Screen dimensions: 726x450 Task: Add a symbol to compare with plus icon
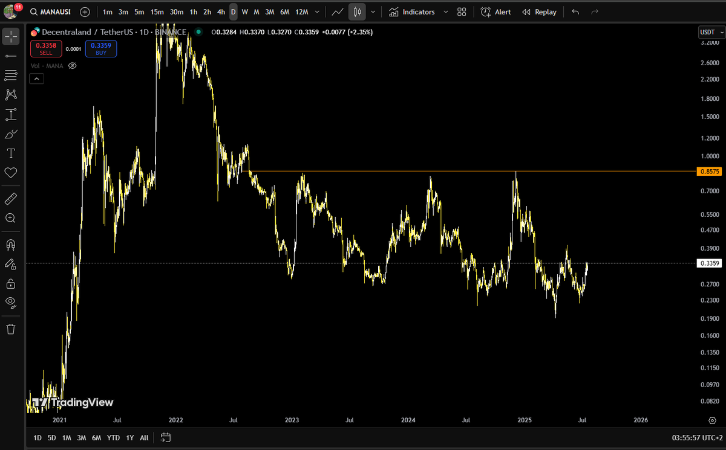[85, 11]
